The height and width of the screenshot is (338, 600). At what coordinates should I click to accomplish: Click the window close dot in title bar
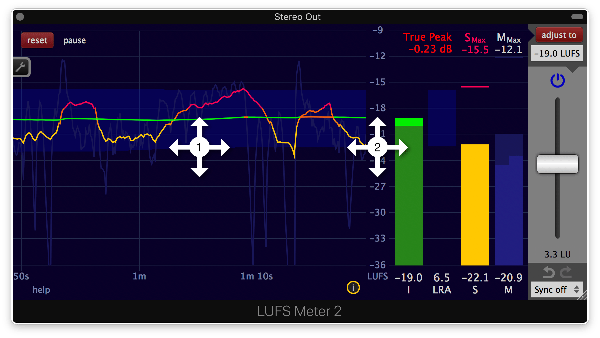pos(20,17)
